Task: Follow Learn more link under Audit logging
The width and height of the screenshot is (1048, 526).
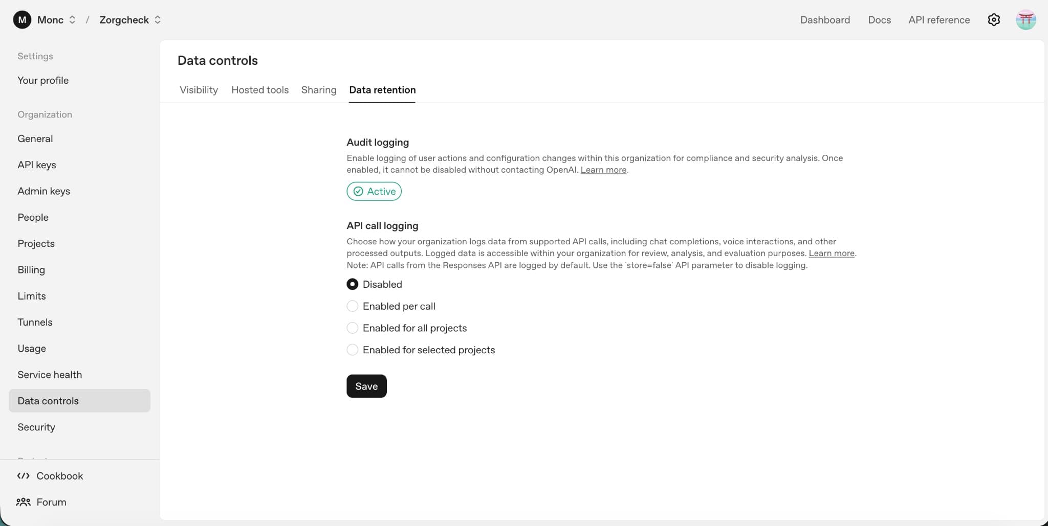Action: 603,170
